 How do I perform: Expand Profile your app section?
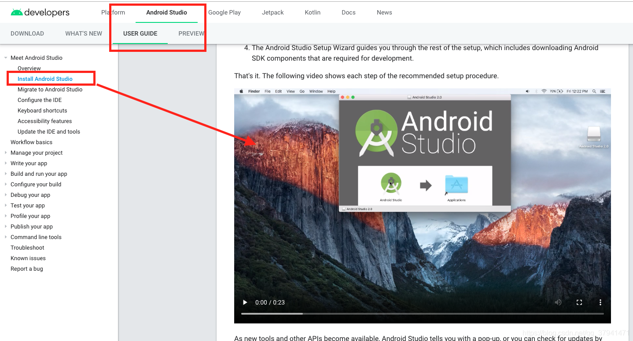click(6, 216)
